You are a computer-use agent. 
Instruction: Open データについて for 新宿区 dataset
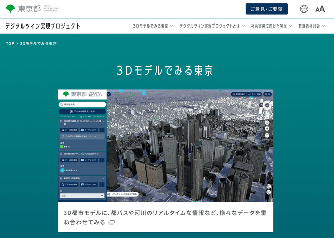(89, 185)
